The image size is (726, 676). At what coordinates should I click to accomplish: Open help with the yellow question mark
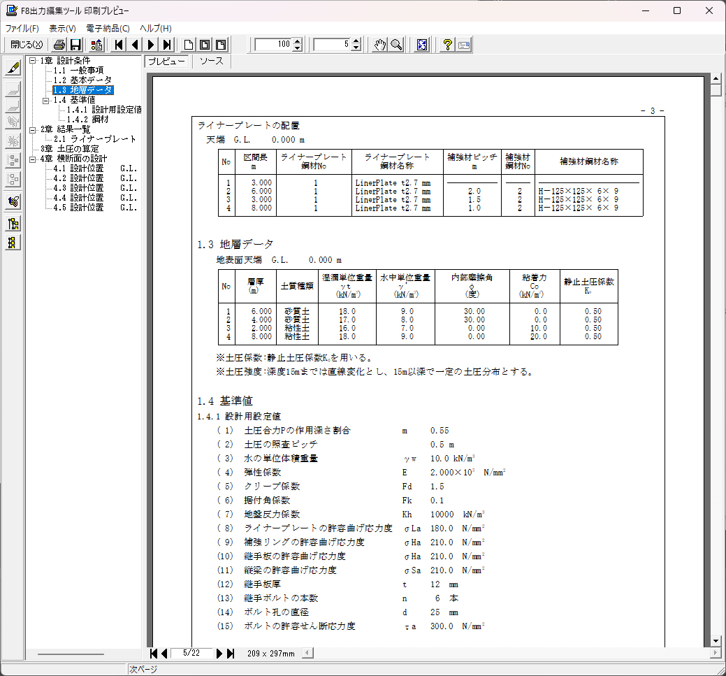click(447, 45)
